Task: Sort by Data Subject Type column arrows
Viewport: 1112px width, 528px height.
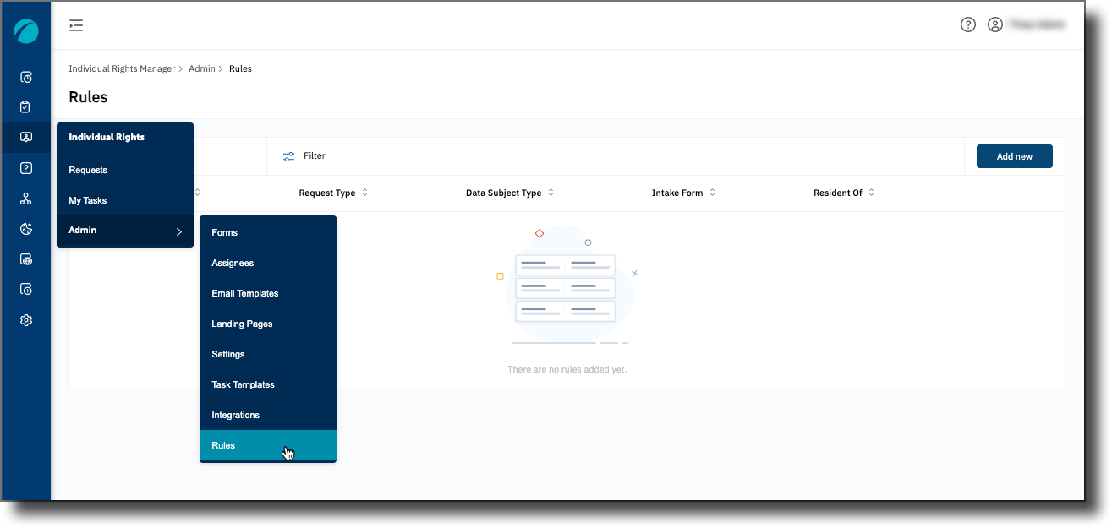Action: click(551, 193)
